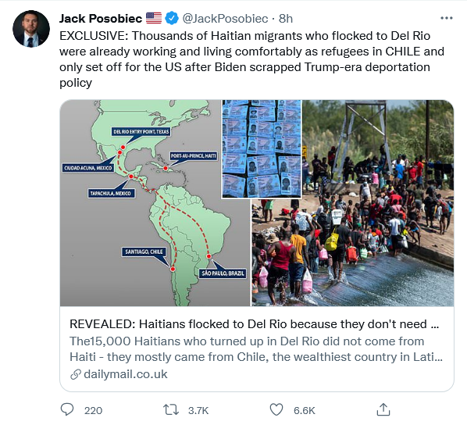View the 220 replies count
This screenshot has width=467, height=425.
coord(93,410)
